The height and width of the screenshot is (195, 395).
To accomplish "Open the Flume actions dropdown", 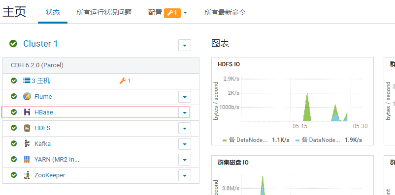I will (185, 97).
